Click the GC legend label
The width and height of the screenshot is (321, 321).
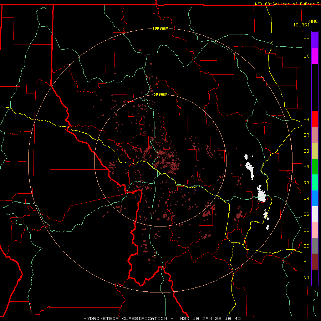(306, 246)
